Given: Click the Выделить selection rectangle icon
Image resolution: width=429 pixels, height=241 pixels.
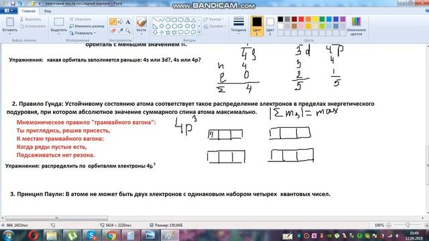Looking at the screenshot, I should tap(58, 22).
